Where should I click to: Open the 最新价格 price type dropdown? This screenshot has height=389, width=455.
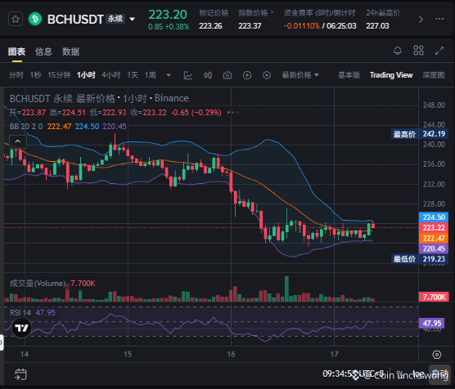pyautogui.click(x=300, y=75)
